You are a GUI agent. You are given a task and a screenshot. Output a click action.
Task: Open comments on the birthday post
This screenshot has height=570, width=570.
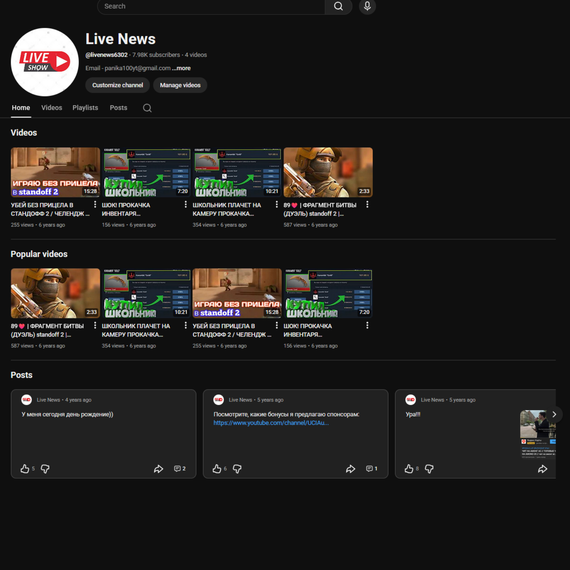point(178,469)
